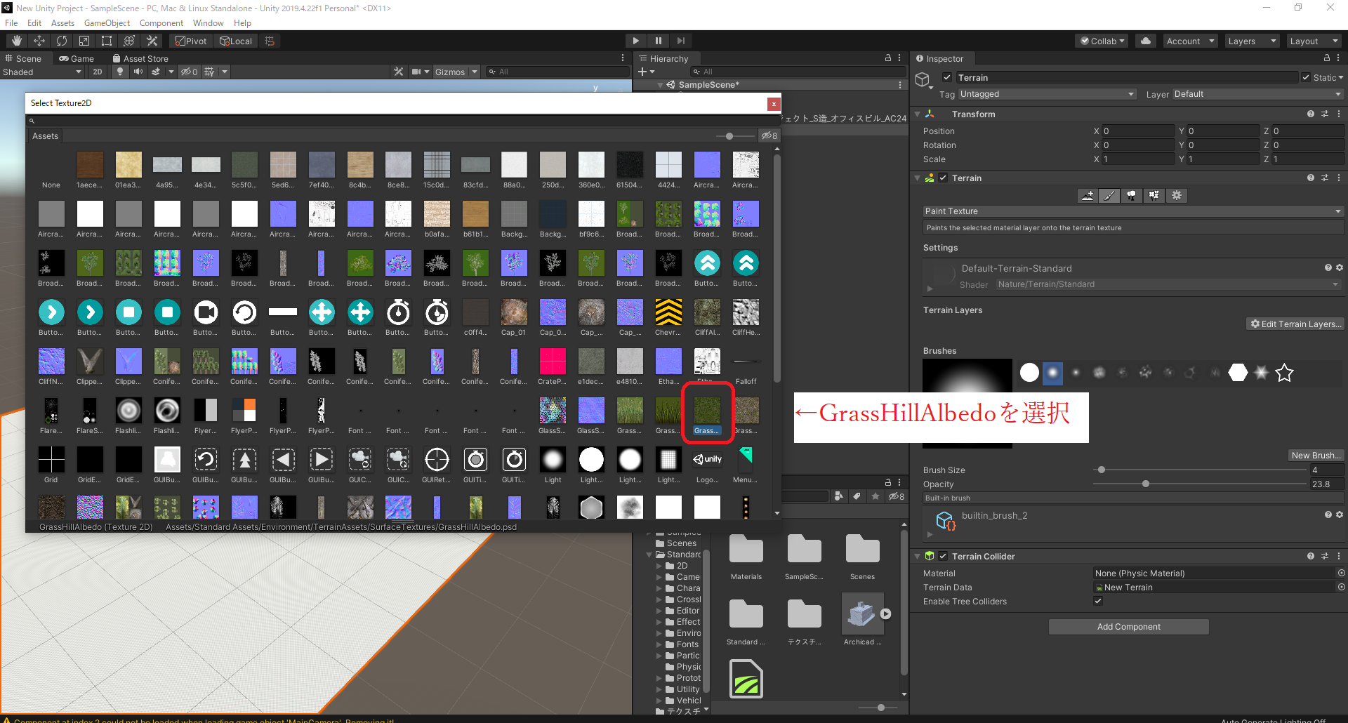Switch to the Game tab
This screenshot has height=723, width=1348.
pos(77,58)
